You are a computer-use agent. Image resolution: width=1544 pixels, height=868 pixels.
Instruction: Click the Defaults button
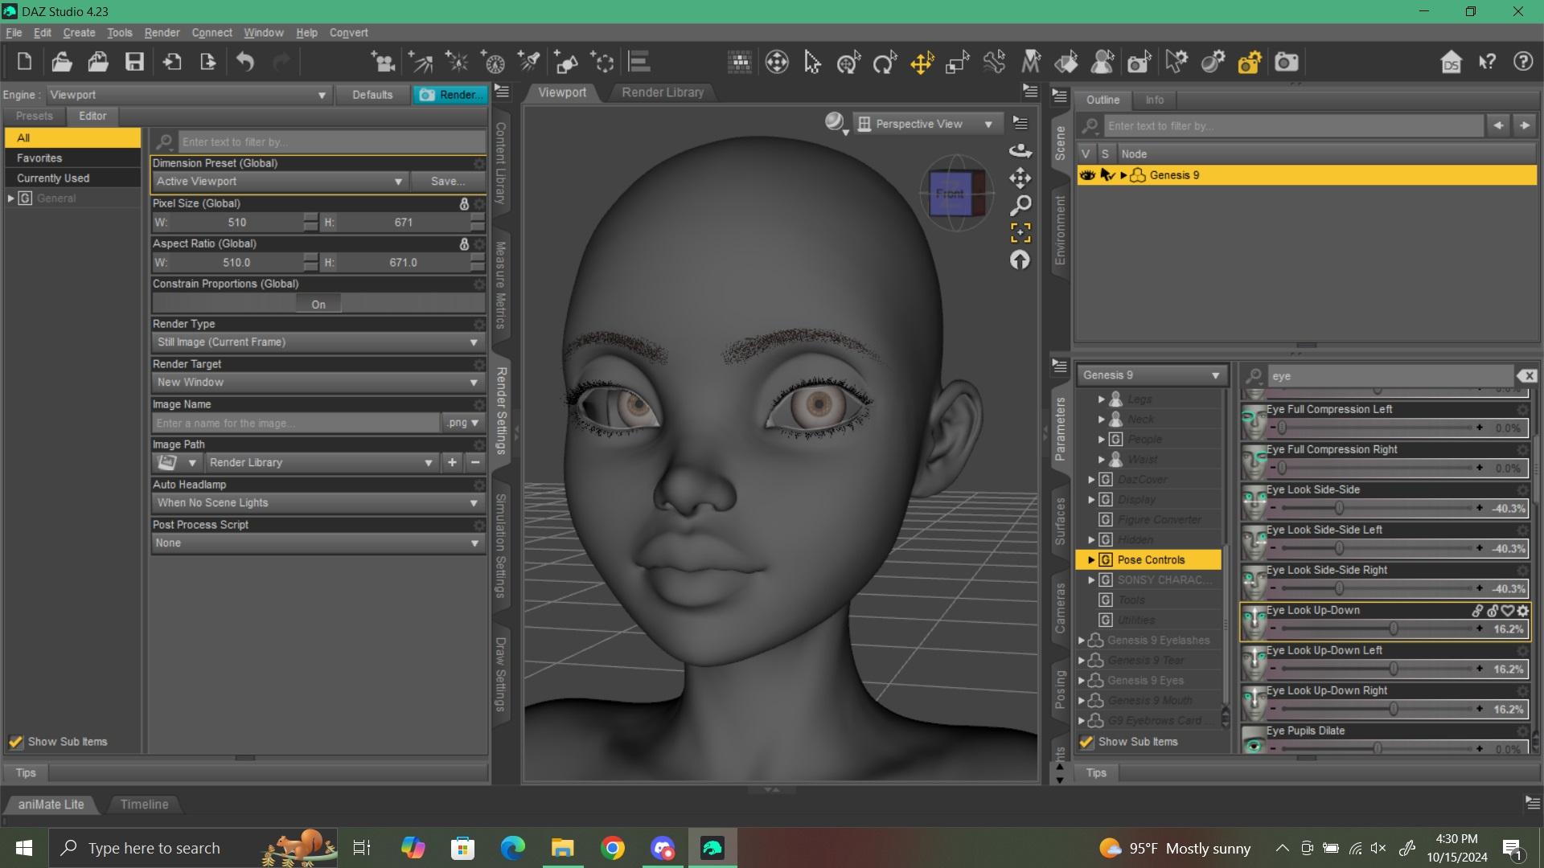[x=372, y=95]
